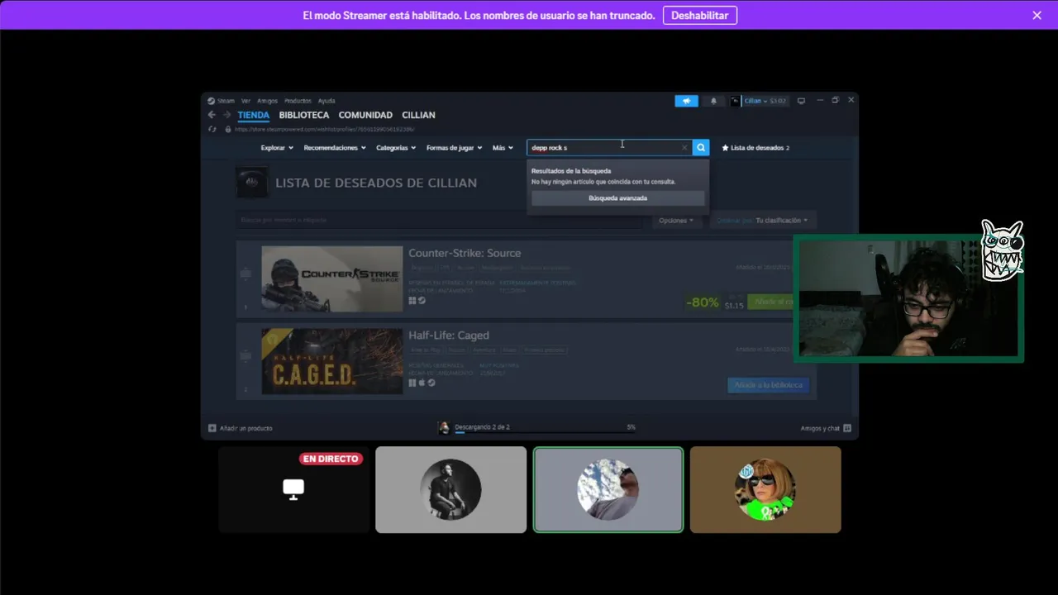Select the participant tile with the sunglasses avatar
Screen dimensions: 1058x595
(x=765, y=489)
